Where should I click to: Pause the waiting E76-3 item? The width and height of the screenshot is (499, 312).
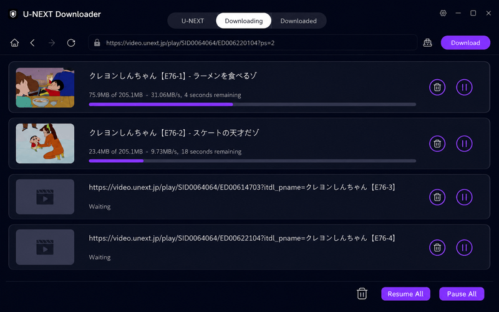(x=464, y=197)
